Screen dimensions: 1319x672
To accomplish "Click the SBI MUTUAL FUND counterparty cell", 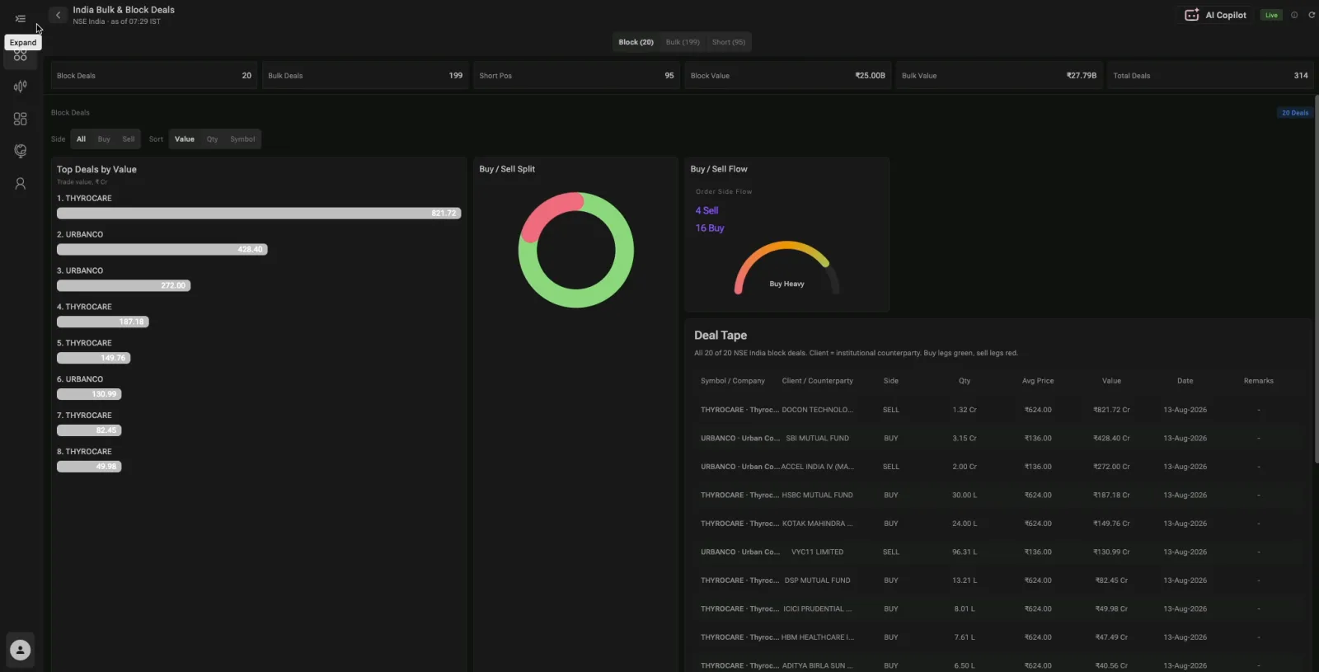I will pyautogui.click(x=817, y=439).
